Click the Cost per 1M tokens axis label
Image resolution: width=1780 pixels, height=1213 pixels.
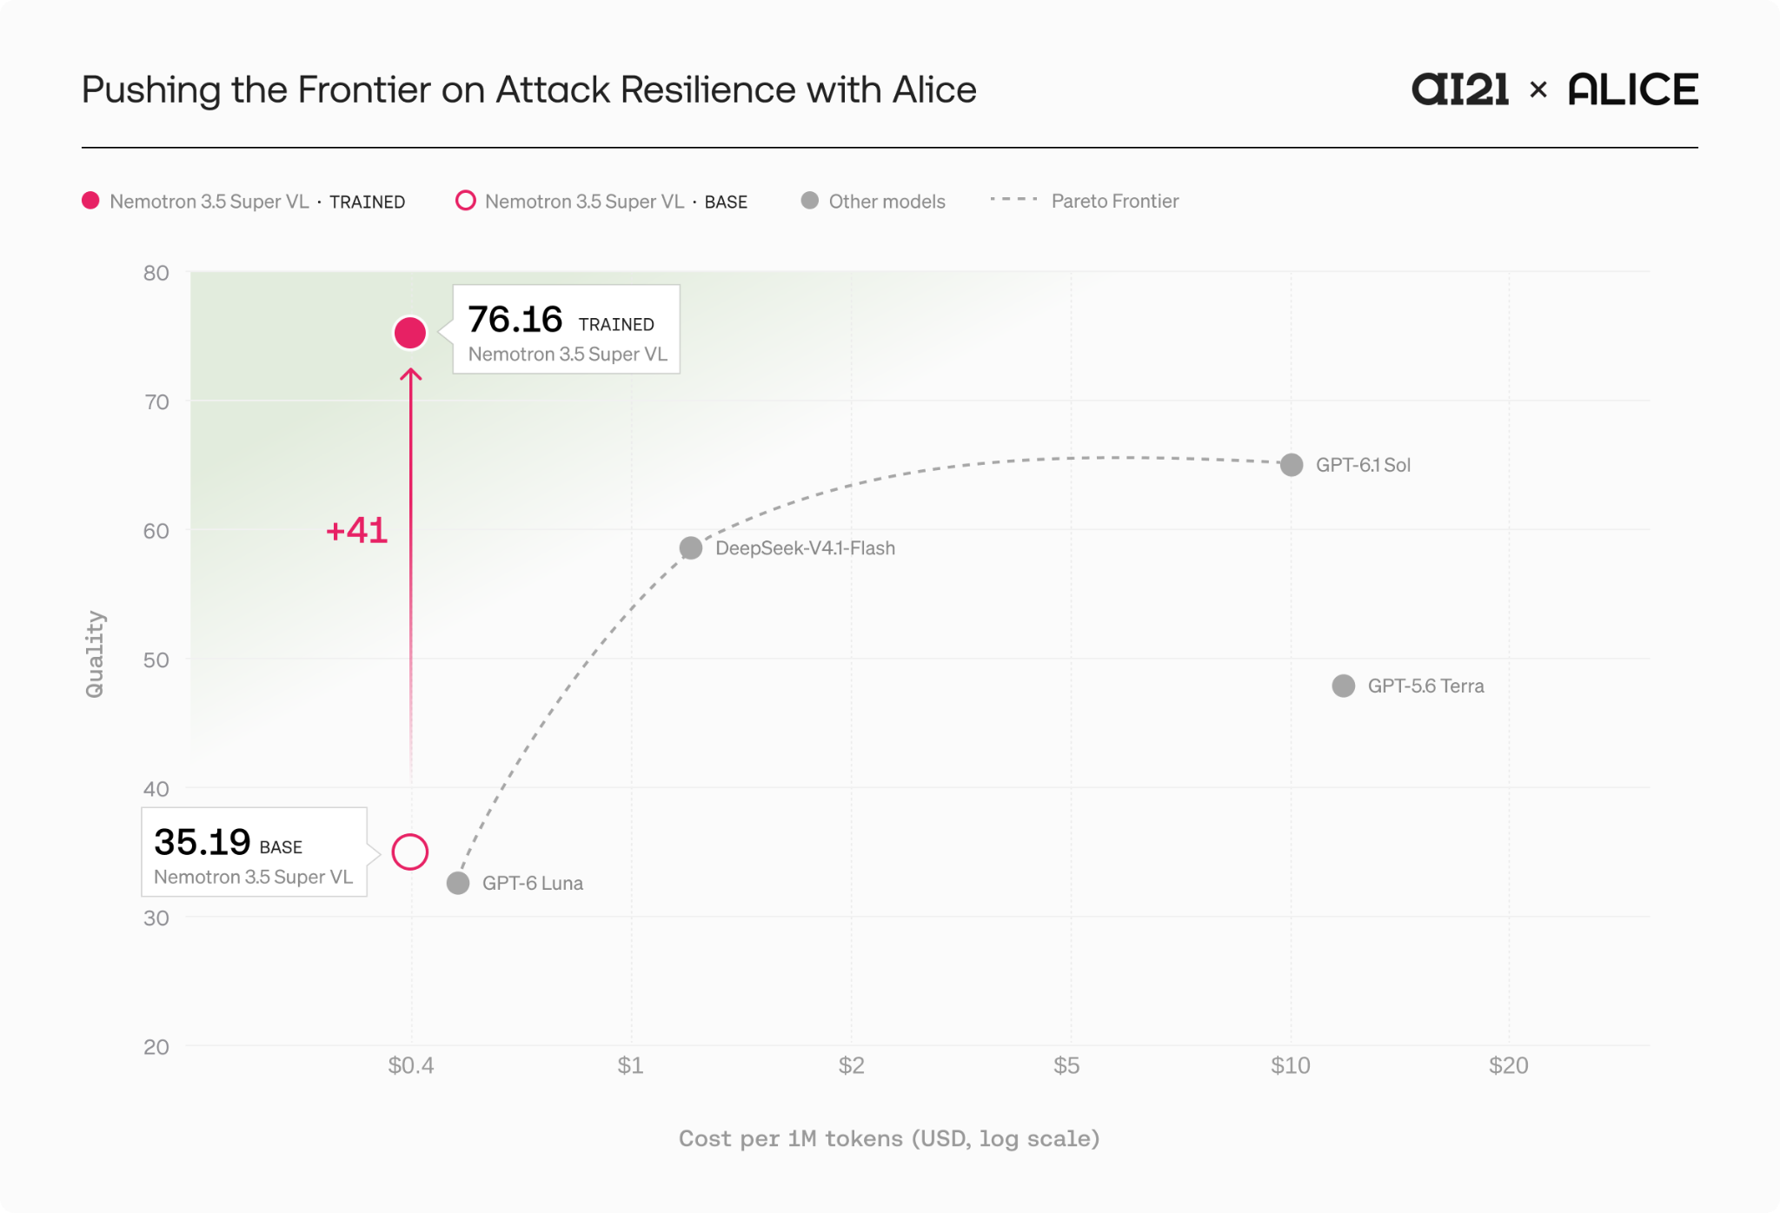[889, 1138]
